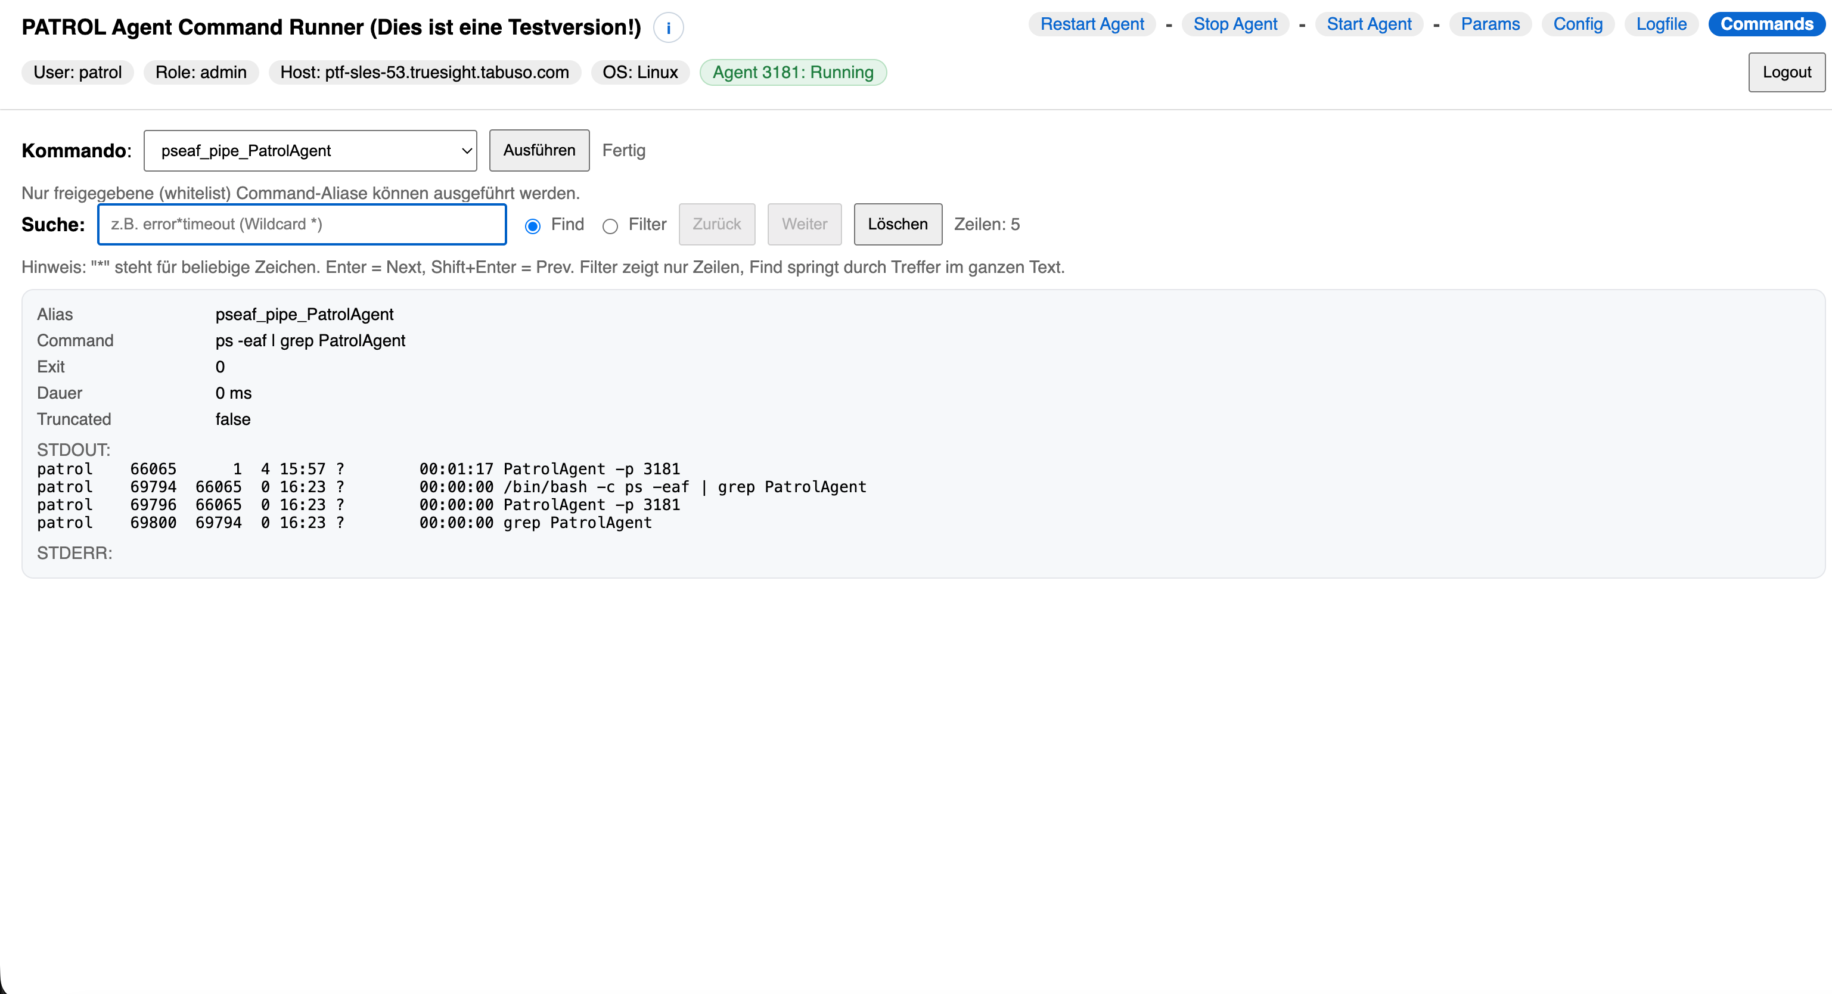Screen dimensions: 1832x994
Task: Click the Fertig status text
Action: click(x=624, y=150)
